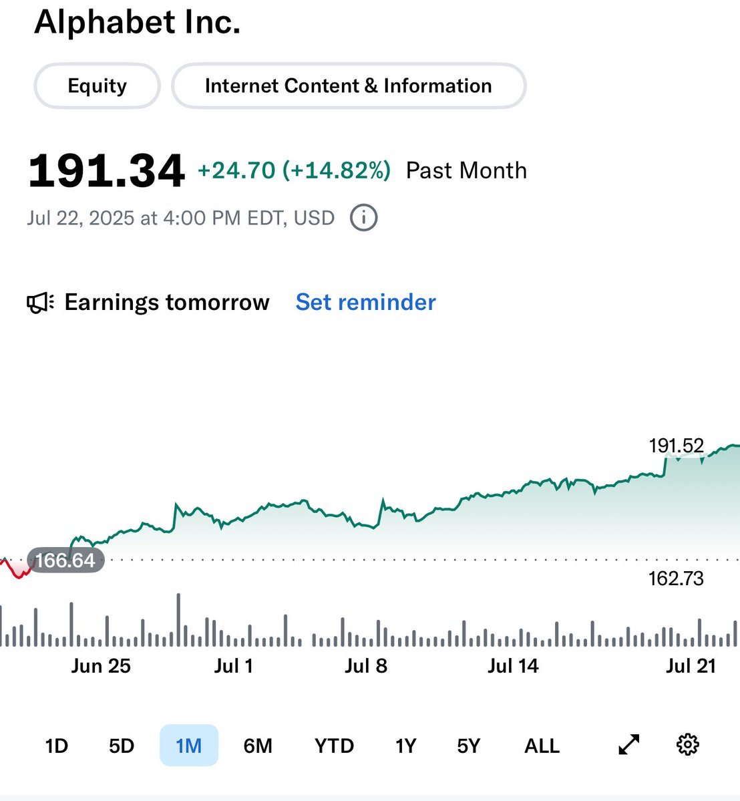Open the Equity category tag
Screen dimensions: 740x801
pos(97,86)
